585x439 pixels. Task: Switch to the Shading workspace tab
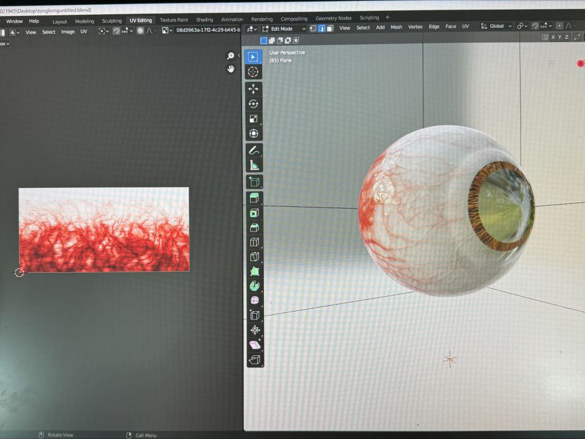(205, 20)
